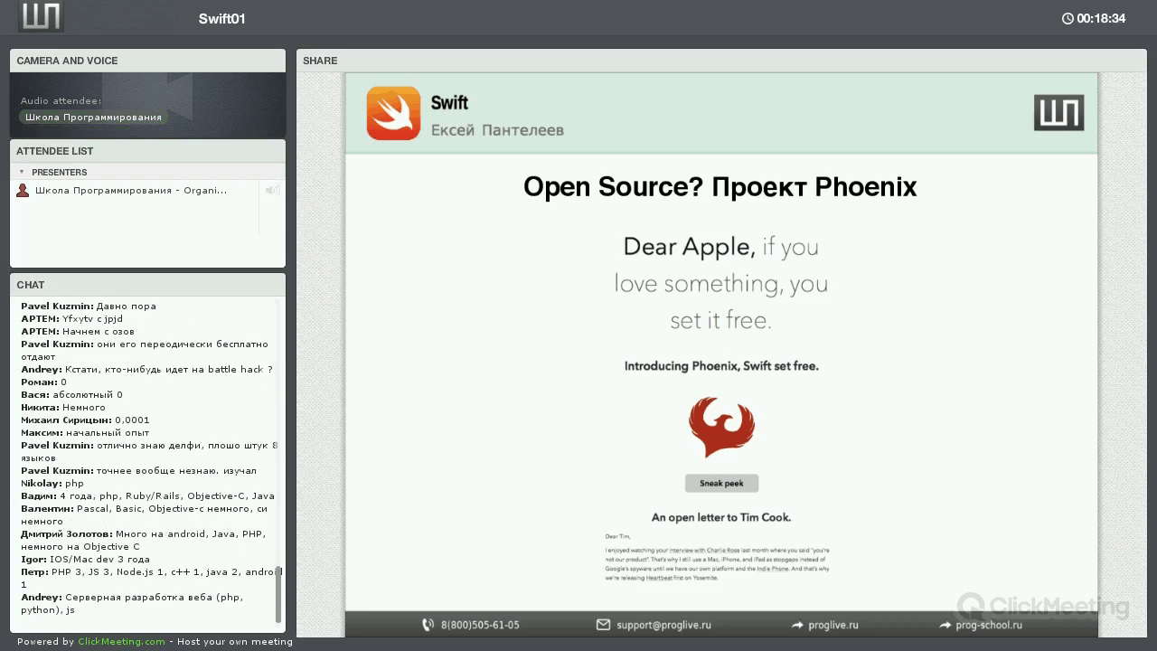Click the Swift01 meeting title
1157x651 pixels.
point(222,19)
